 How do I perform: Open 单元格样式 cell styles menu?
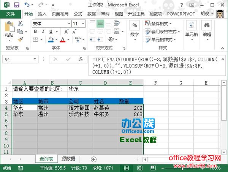[160, 39]
